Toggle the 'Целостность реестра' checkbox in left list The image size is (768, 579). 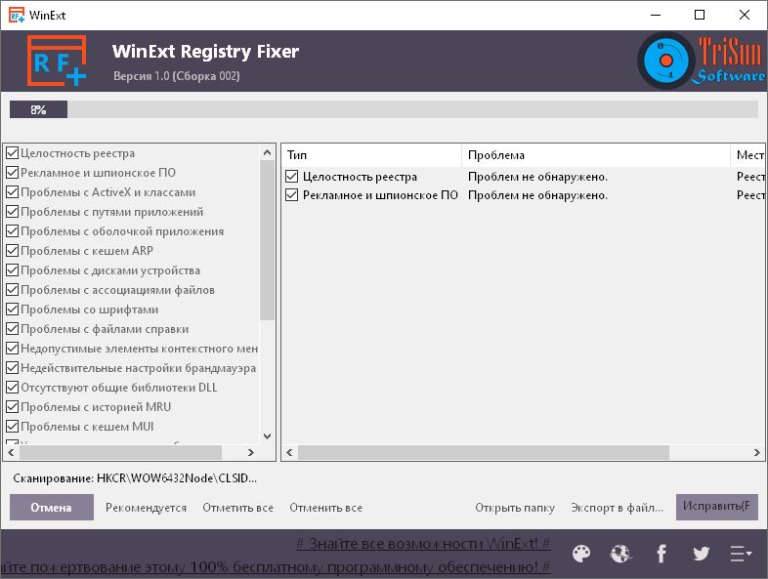point(13,152)
